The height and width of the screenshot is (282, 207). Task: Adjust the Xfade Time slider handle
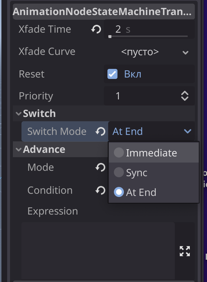point(110,37)
